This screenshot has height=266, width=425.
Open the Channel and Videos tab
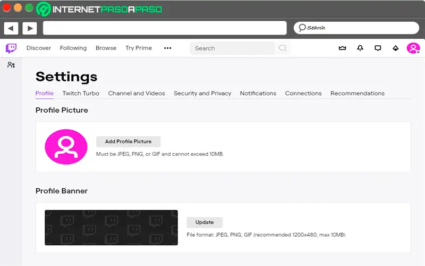point(137,93)
